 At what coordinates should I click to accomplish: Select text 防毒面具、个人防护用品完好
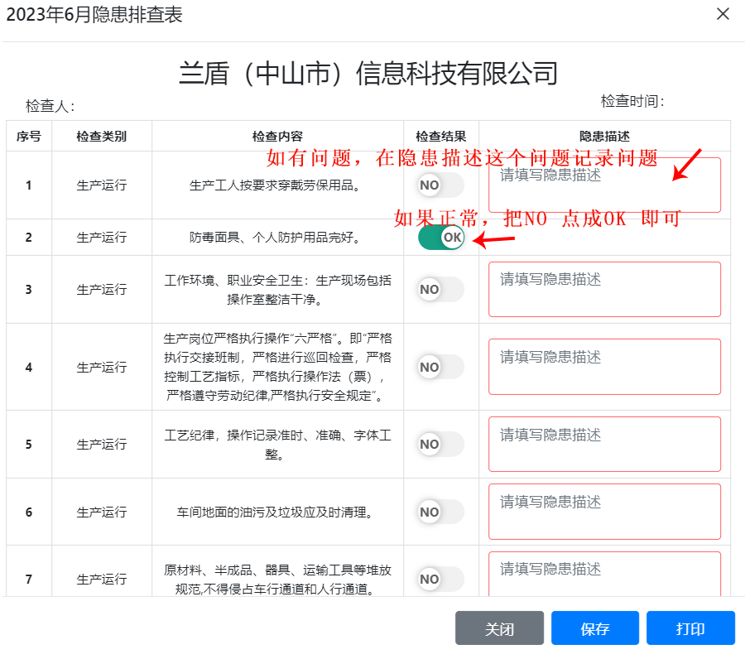coord(274,237)
